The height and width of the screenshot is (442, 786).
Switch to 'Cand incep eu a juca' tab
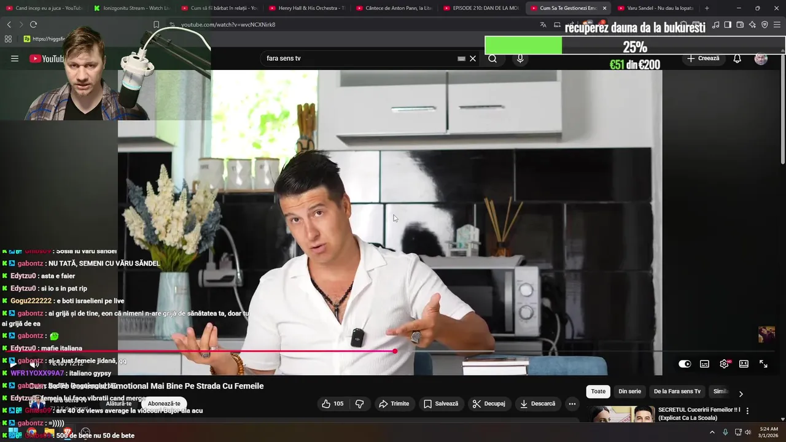pos(44,8)
